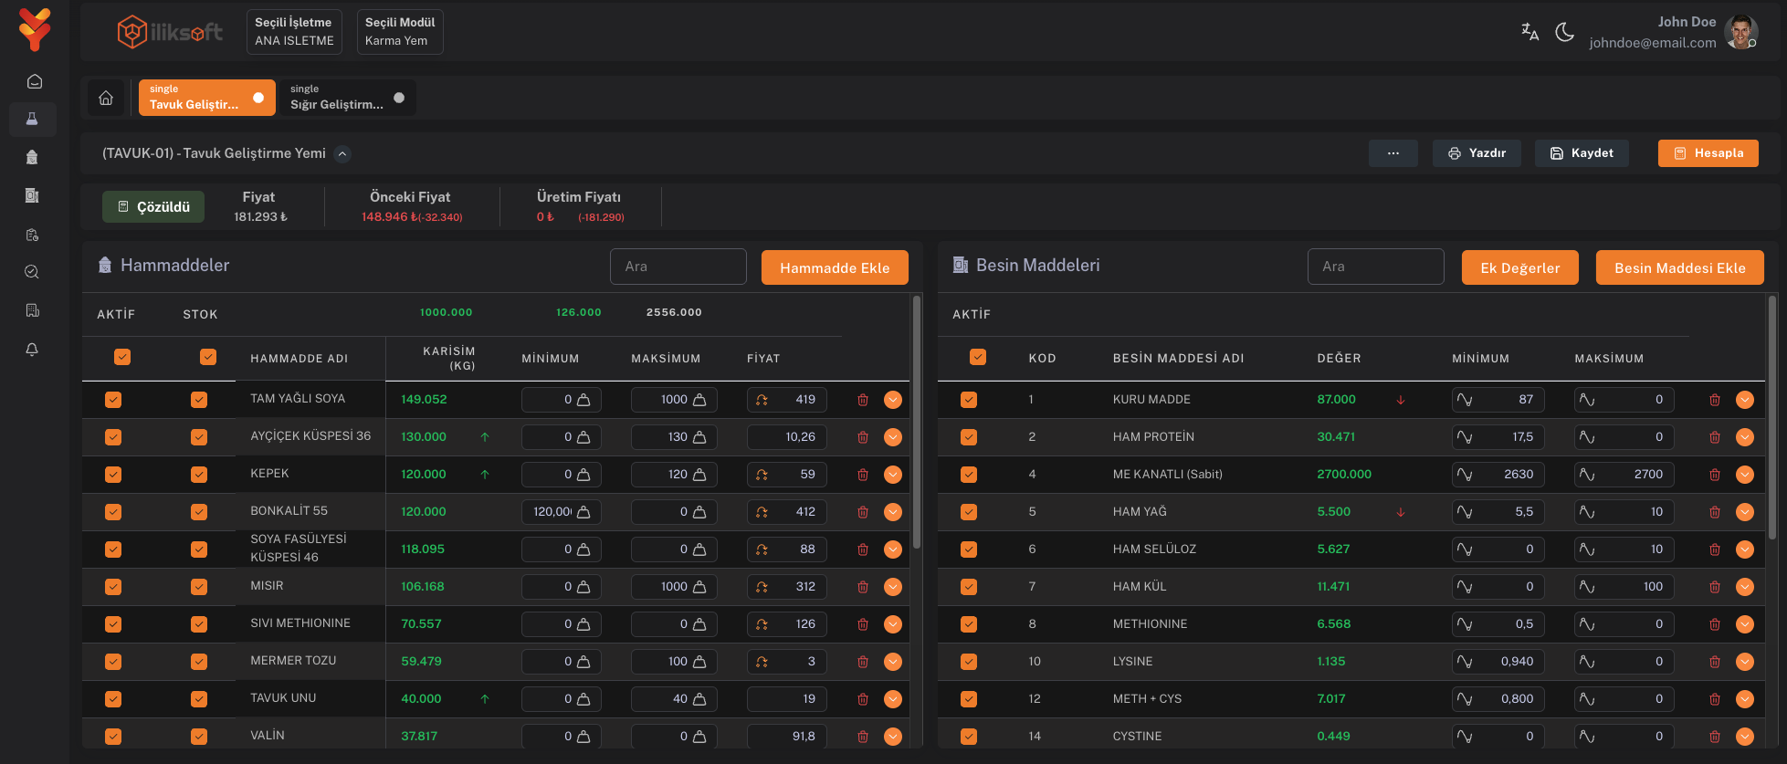Image resolution: width=1787 pixels, height=764 pixels.
Task: Uncheck STOK for MERMER TOZU
Action: [x=199, y=662]
